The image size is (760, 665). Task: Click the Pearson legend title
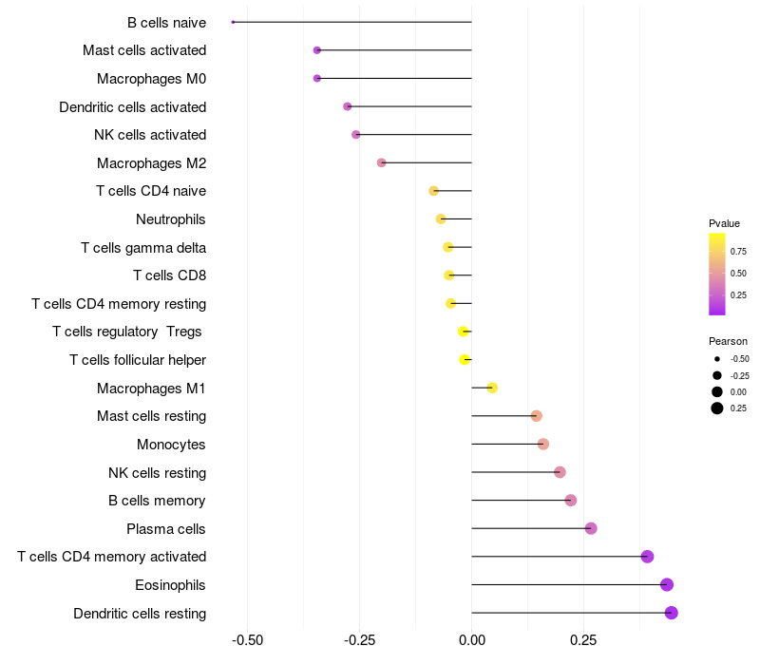pyautogui.click(x=728, y=341)
